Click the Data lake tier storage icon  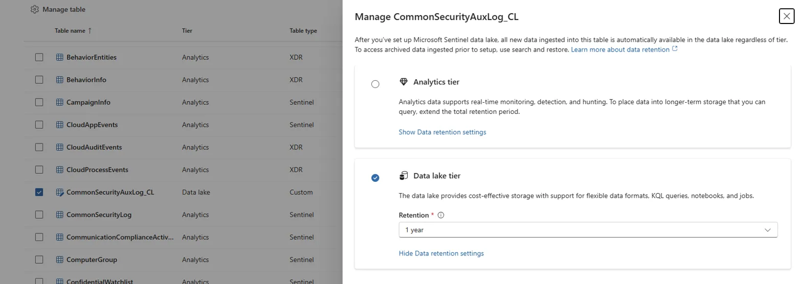coord(404,176)
